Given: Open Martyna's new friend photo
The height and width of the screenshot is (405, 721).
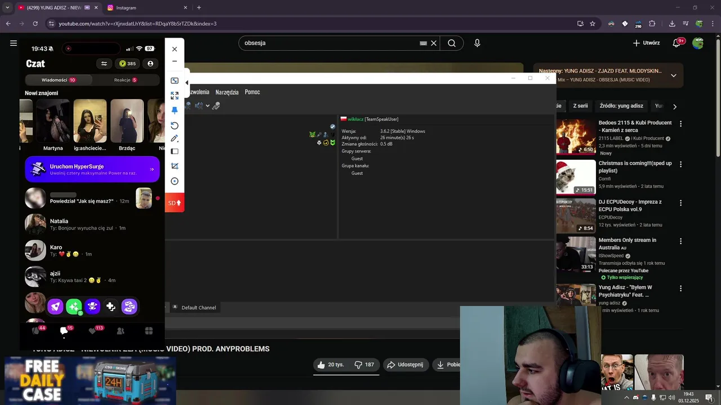Looking at the screenshot, I should [53, 121].
